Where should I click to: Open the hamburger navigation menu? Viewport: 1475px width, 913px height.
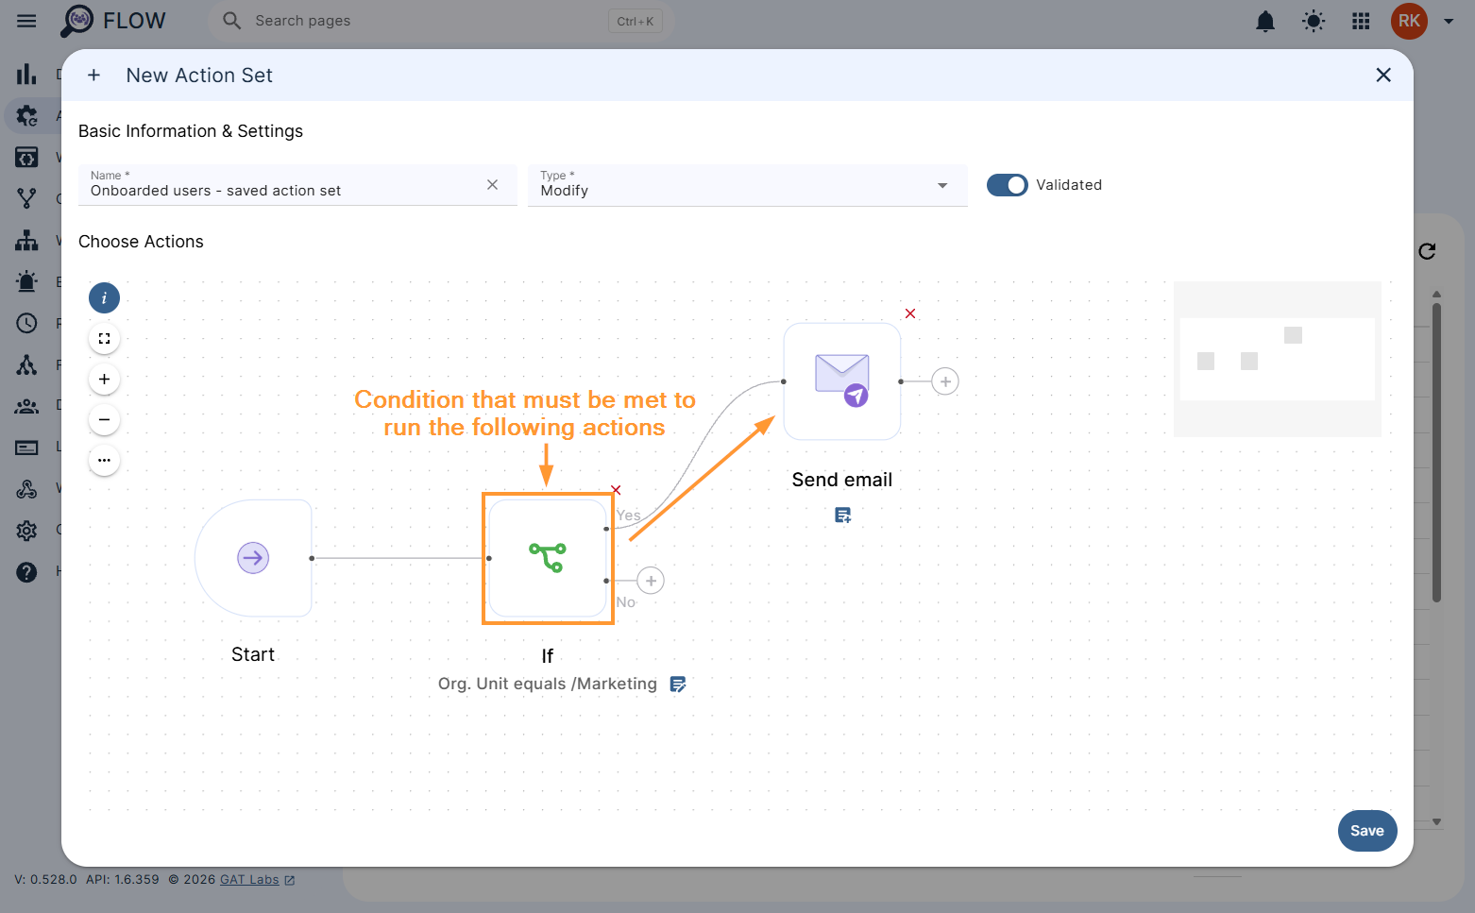pos(26,21)
